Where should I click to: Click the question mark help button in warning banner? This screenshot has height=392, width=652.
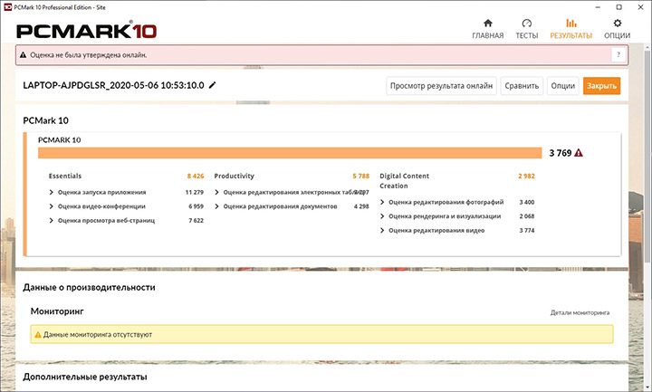[x=618, y=55]
